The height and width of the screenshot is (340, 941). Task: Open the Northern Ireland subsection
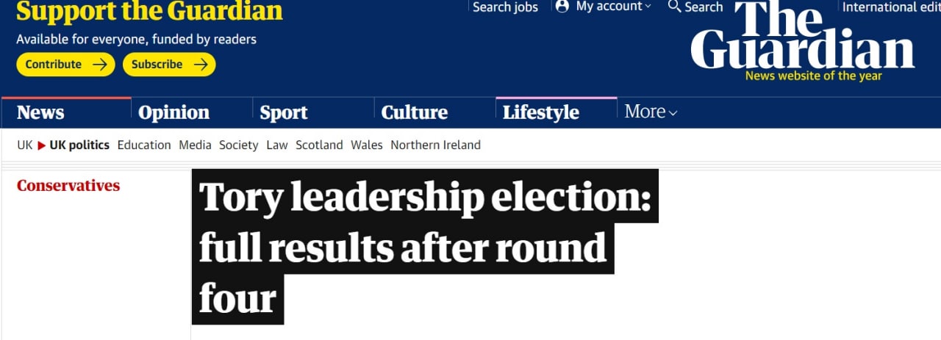click(x=435, y=145)
